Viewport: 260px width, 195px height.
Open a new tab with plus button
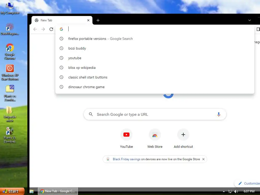click(x=98, y=20)
